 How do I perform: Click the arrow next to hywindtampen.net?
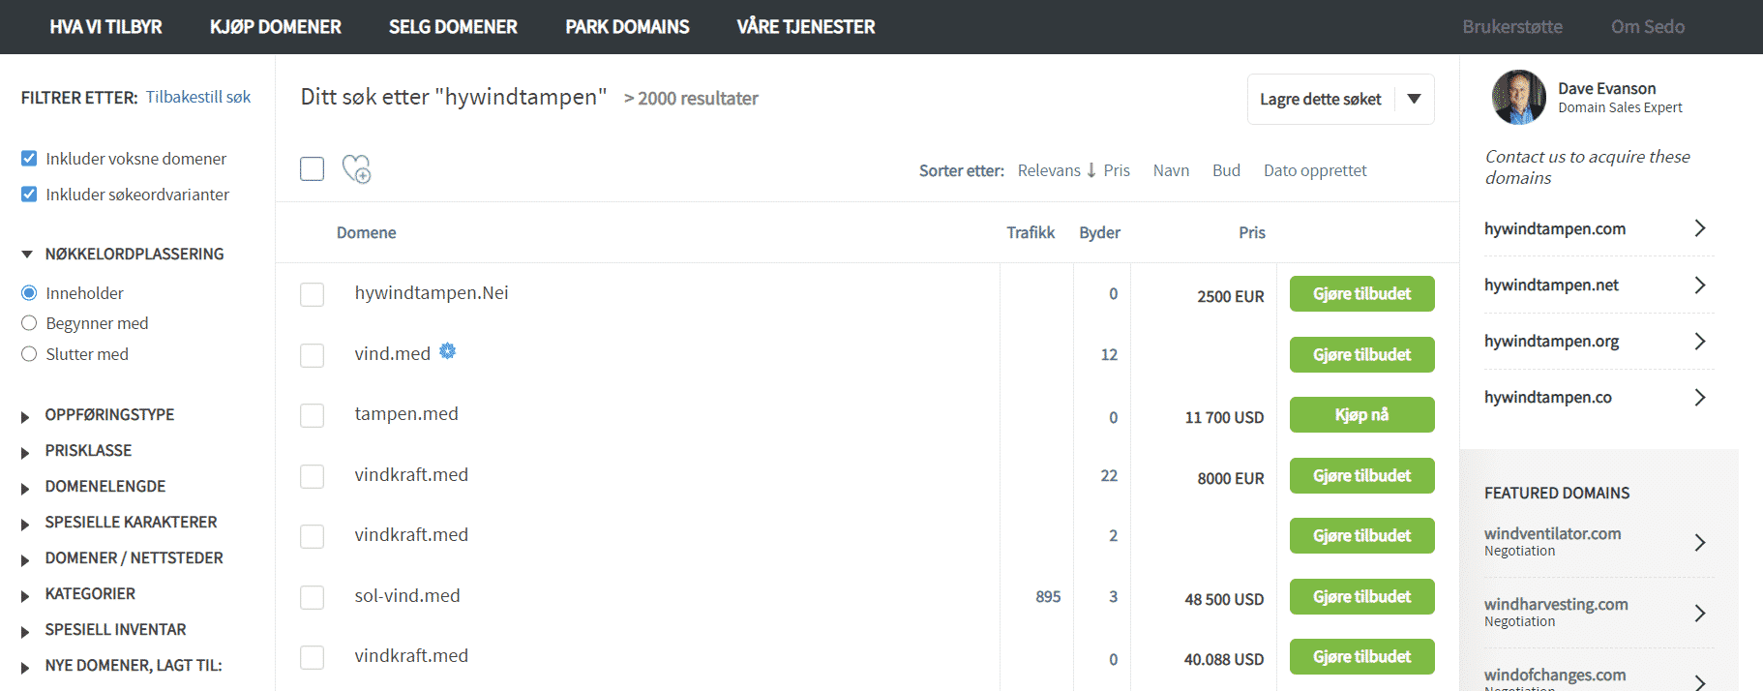point(1699,285)
